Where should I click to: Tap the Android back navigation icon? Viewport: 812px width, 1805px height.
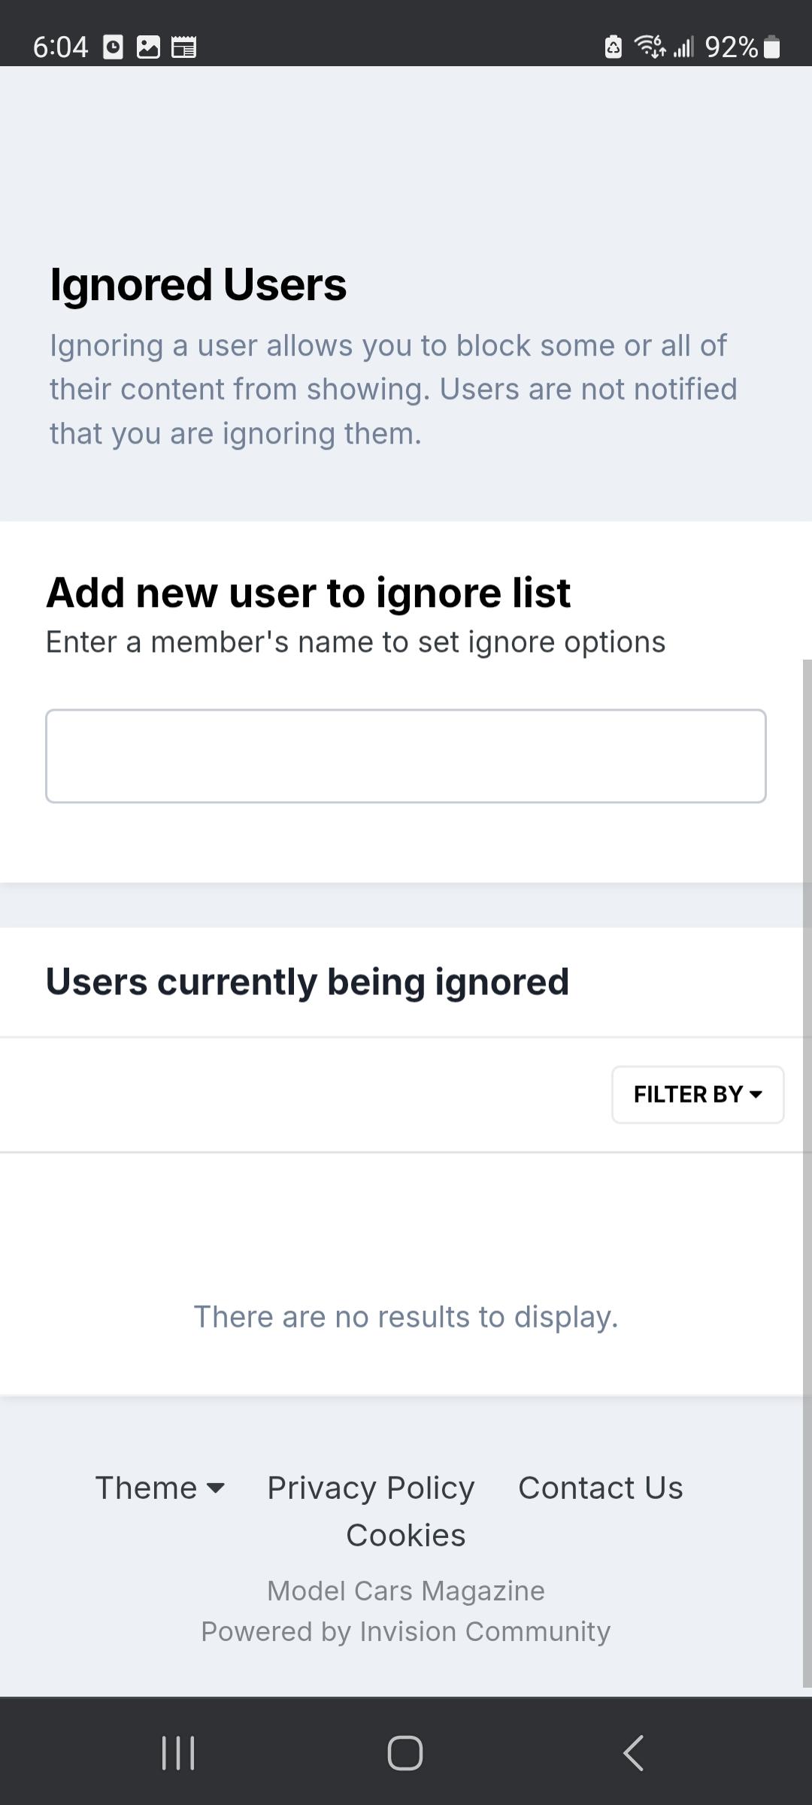(633, 1753)
